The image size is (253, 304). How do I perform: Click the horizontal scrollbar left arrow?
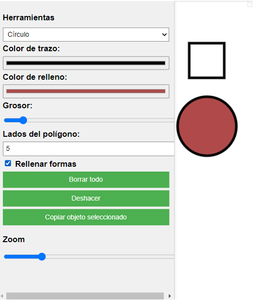pyautogui.click(x=2, y=296)
